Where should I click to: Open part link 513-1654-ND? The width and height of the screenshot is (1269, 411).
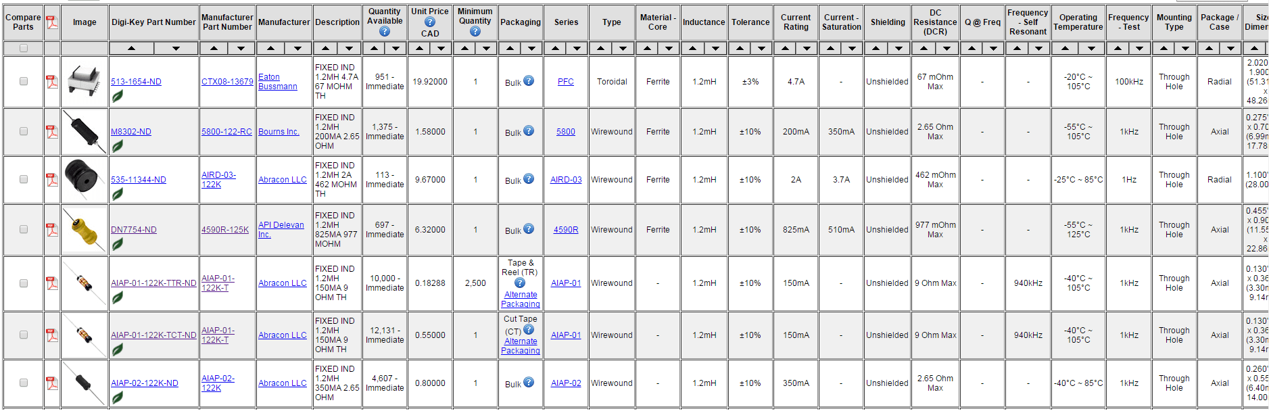point(136,82)
